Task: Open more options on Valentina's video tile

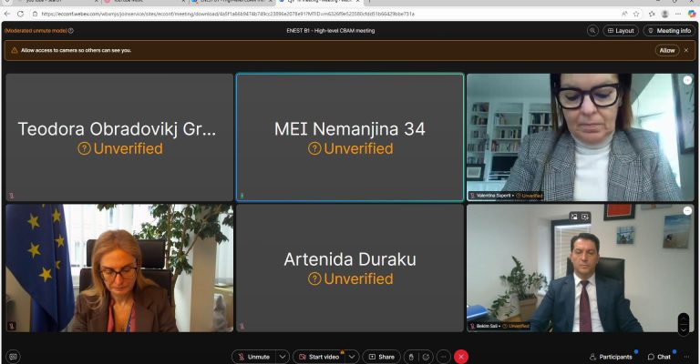Action: click(686, 80)
